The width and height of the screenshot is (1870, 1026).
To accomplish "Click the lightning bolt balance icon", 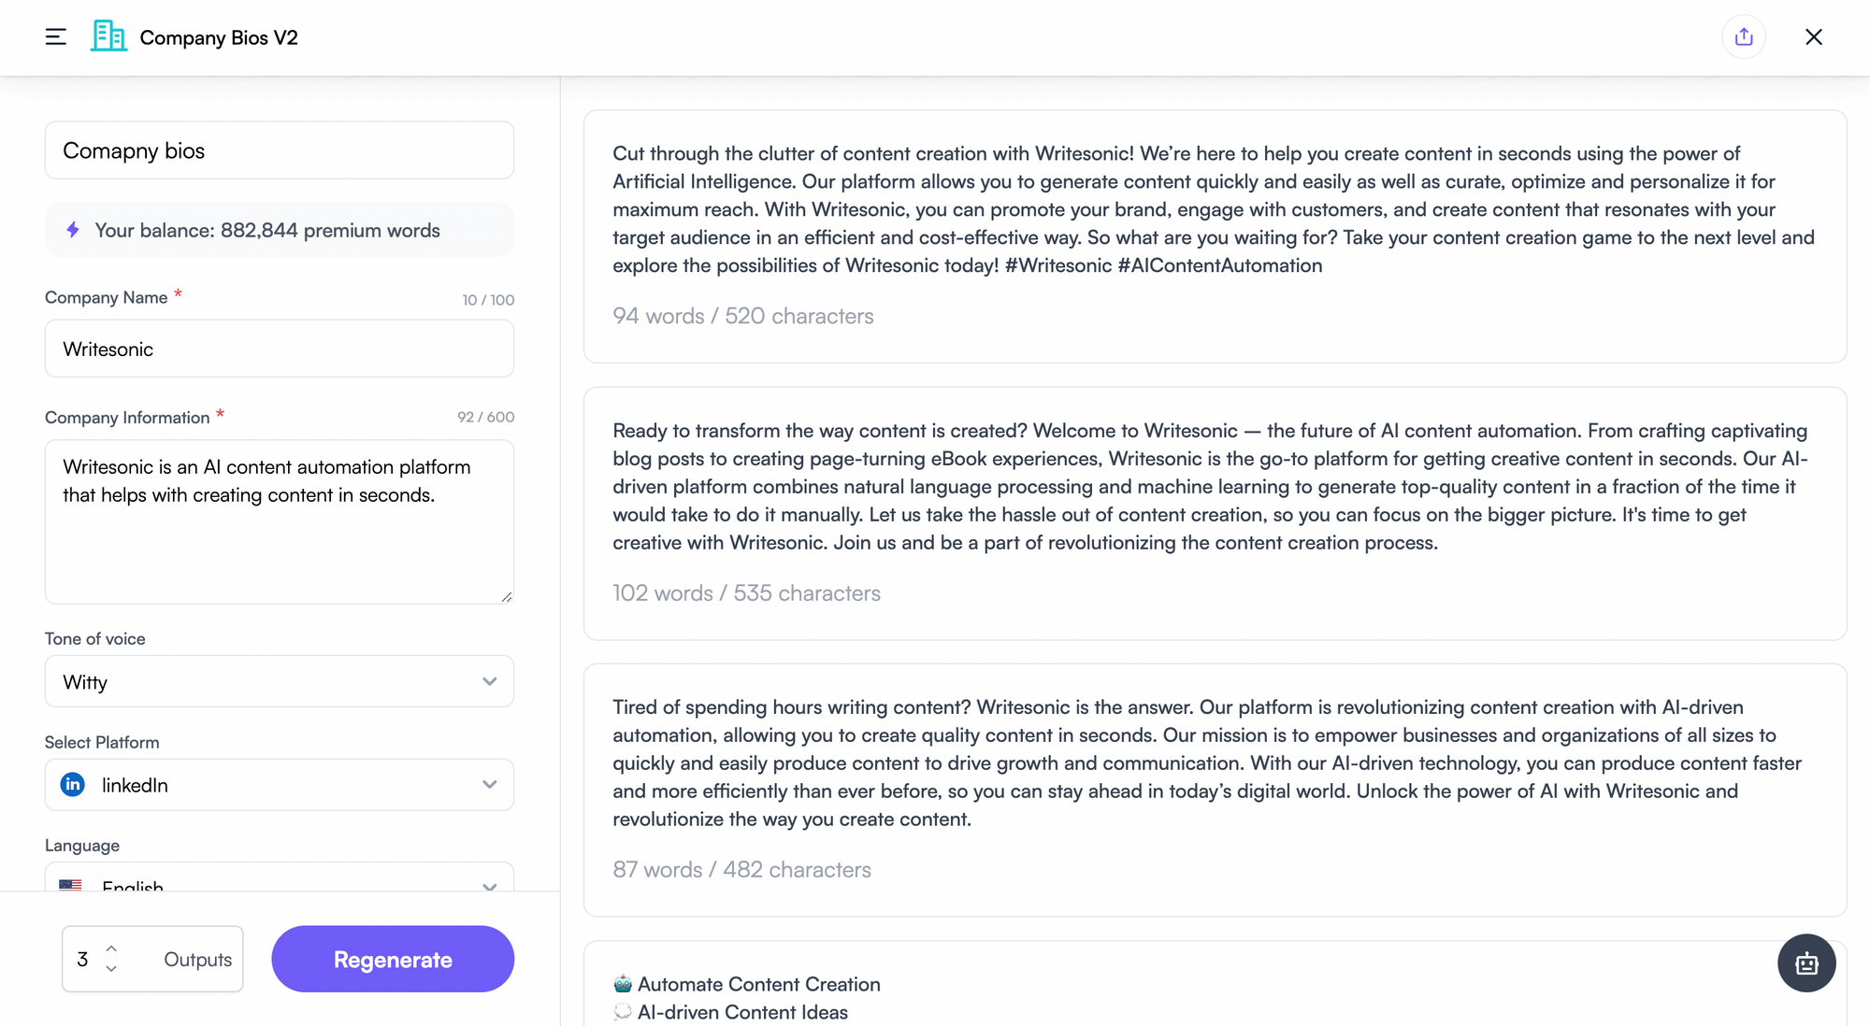I will tap(73, 230).
